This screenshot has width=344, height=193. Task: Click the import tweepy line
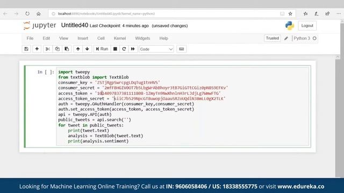coord(74,72)
